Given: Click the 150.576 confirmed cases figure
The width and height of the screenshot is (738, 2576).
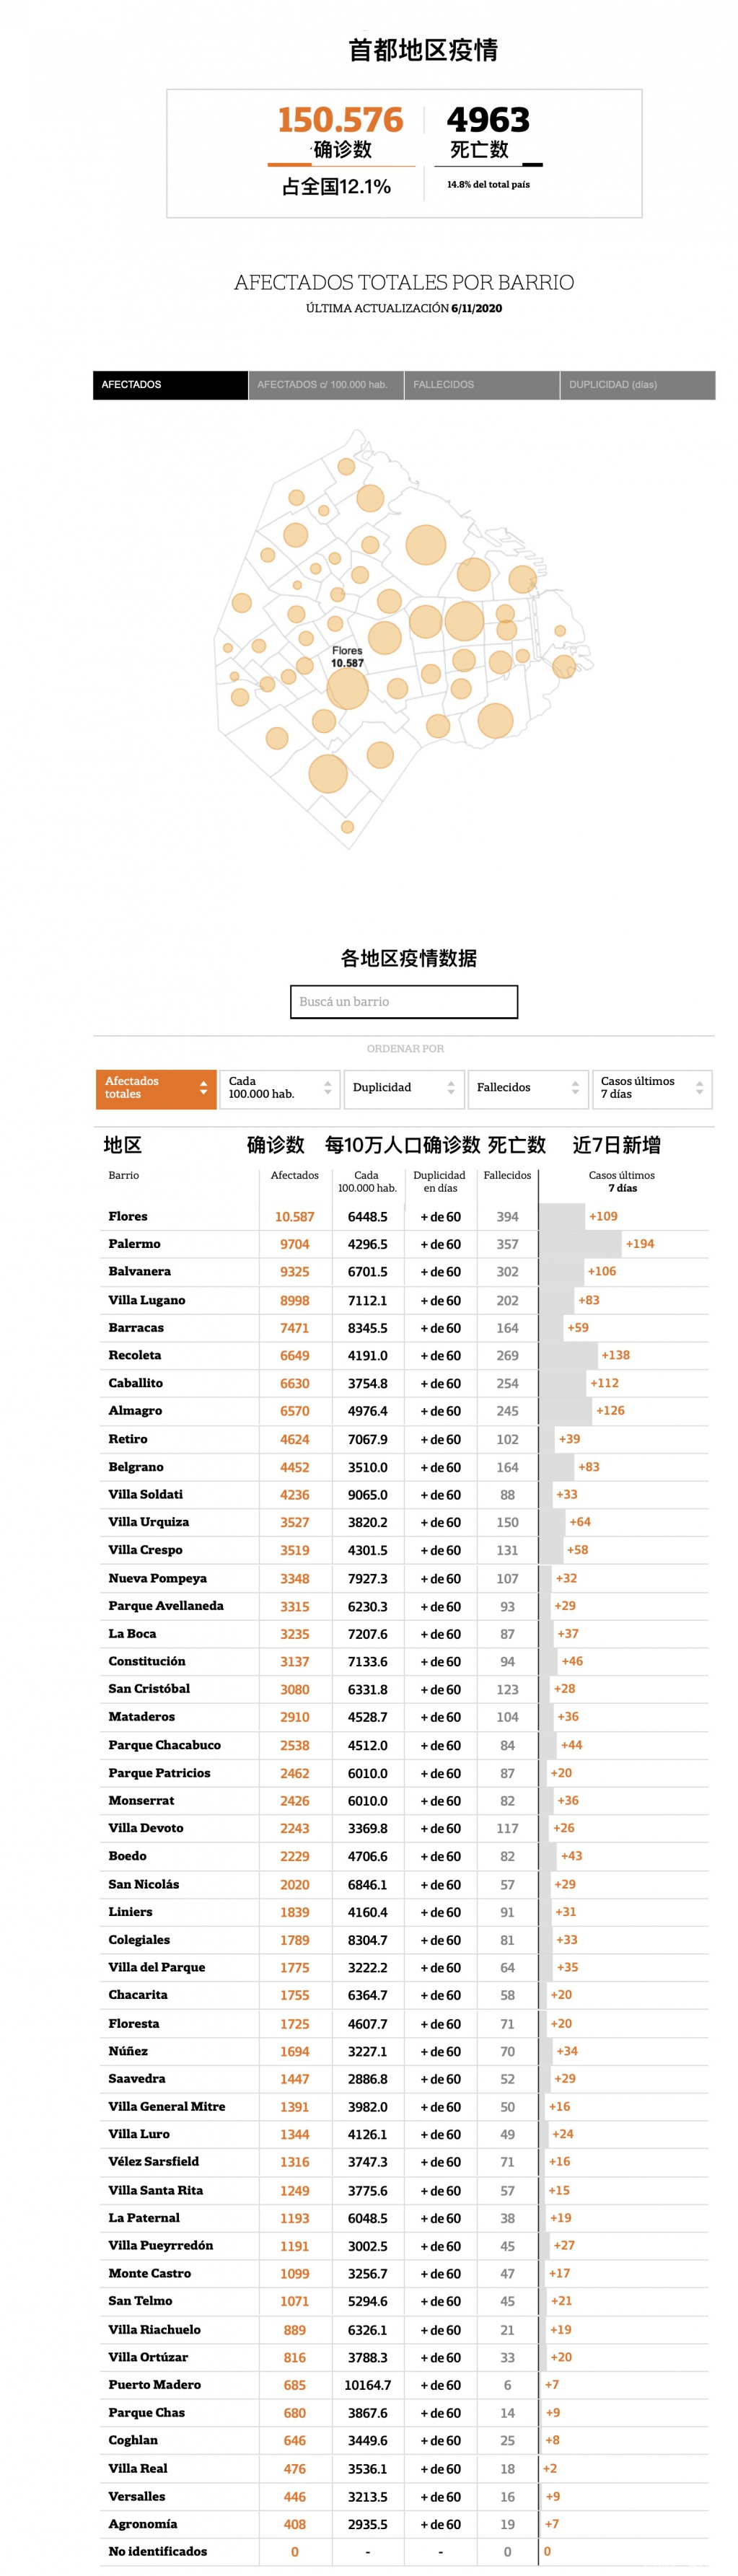Looking at the screenshot, I should (340, 120).
